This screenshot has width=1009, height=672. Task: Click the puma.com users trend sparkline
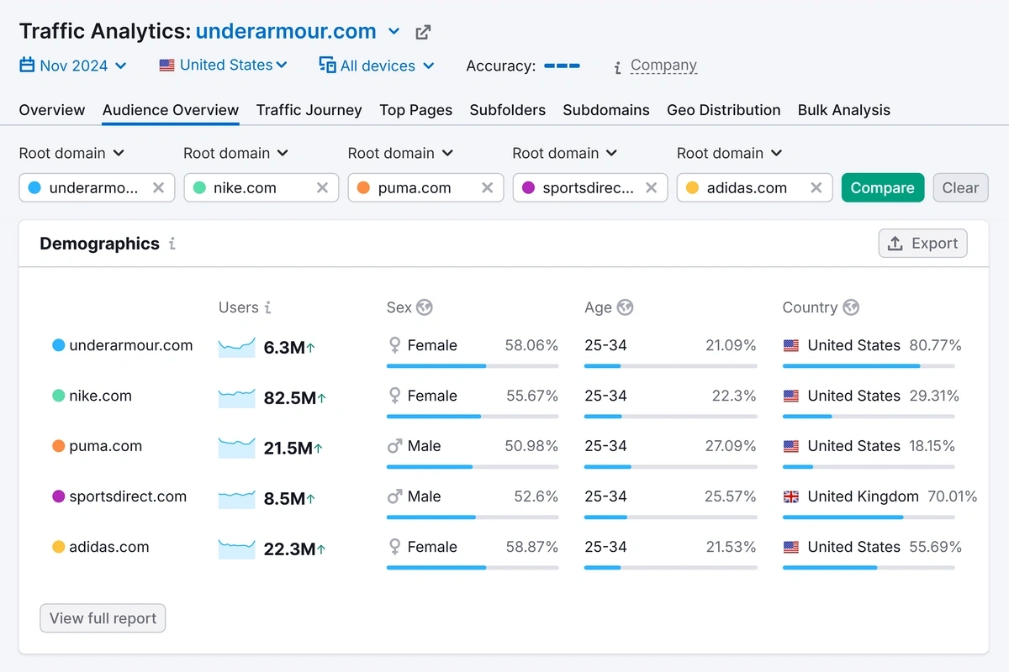coord(236,449)
